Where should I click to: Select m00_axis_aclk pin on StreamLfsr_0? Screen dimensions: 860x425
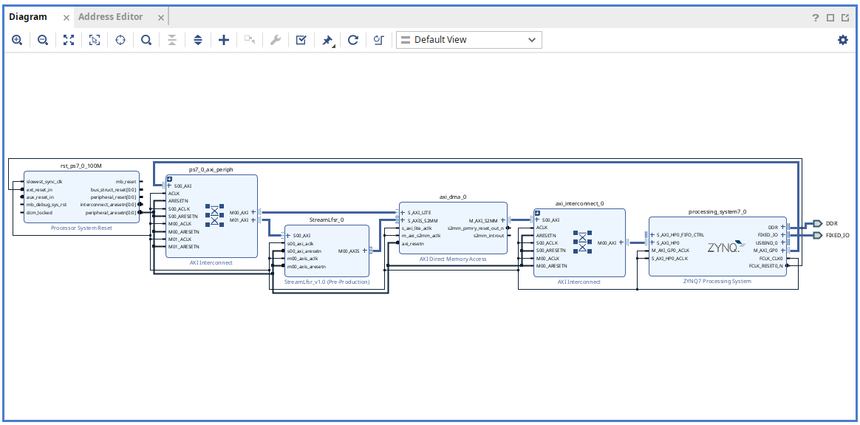[x=302, y=259]
